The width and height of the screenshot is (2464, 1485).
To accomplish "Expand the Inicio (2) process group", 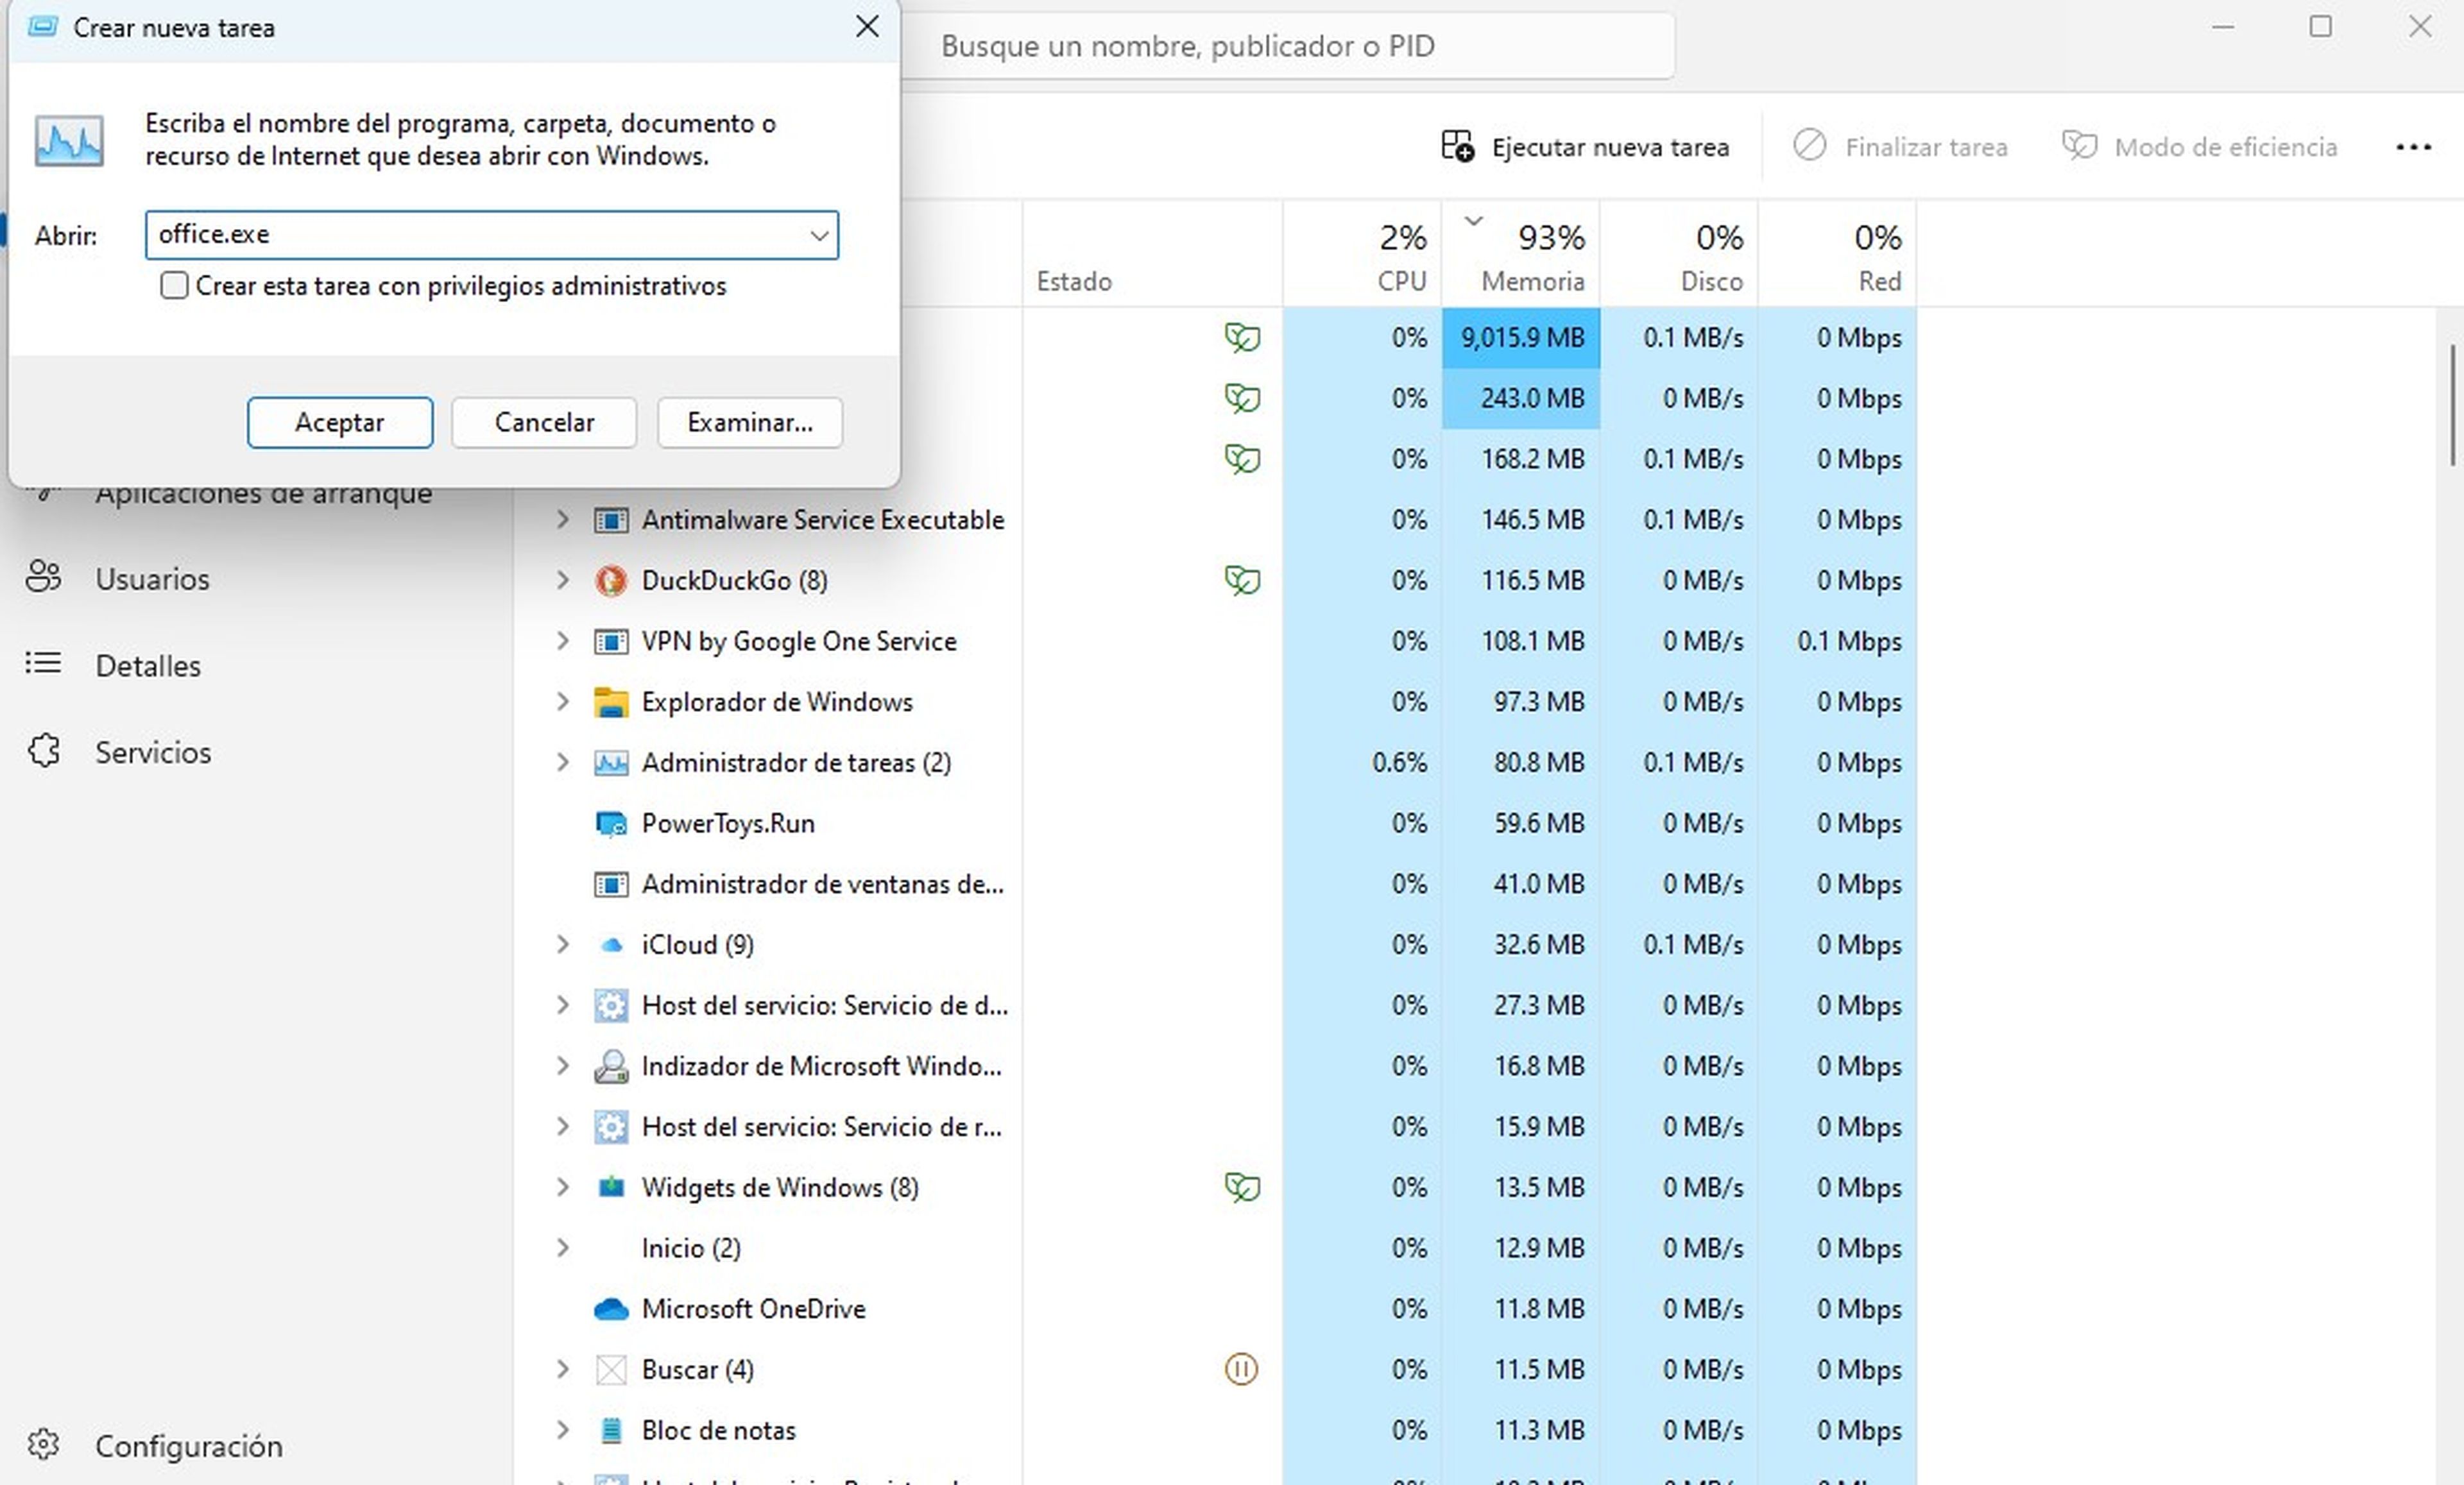I will pyautogui.click(x=563, y=1248).
